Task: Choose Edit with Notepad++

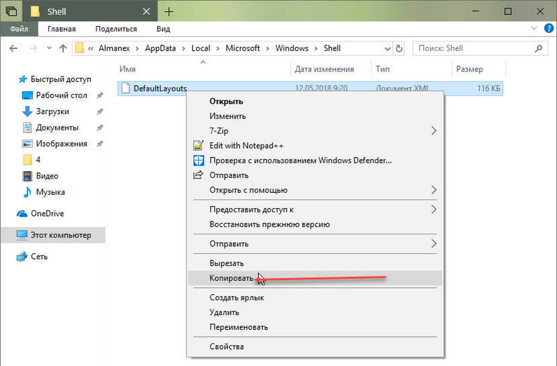Action: (315, 146)
